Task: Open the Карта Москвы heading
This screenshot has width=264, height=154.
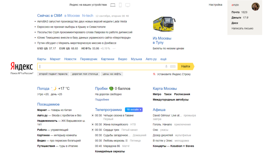Action: click(165, 88)
